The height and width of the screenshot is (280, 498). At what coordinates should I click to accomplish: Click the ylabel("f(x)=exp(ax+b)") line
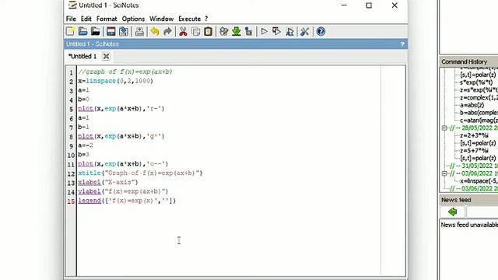pyautogui.click(x=123, y=191)
